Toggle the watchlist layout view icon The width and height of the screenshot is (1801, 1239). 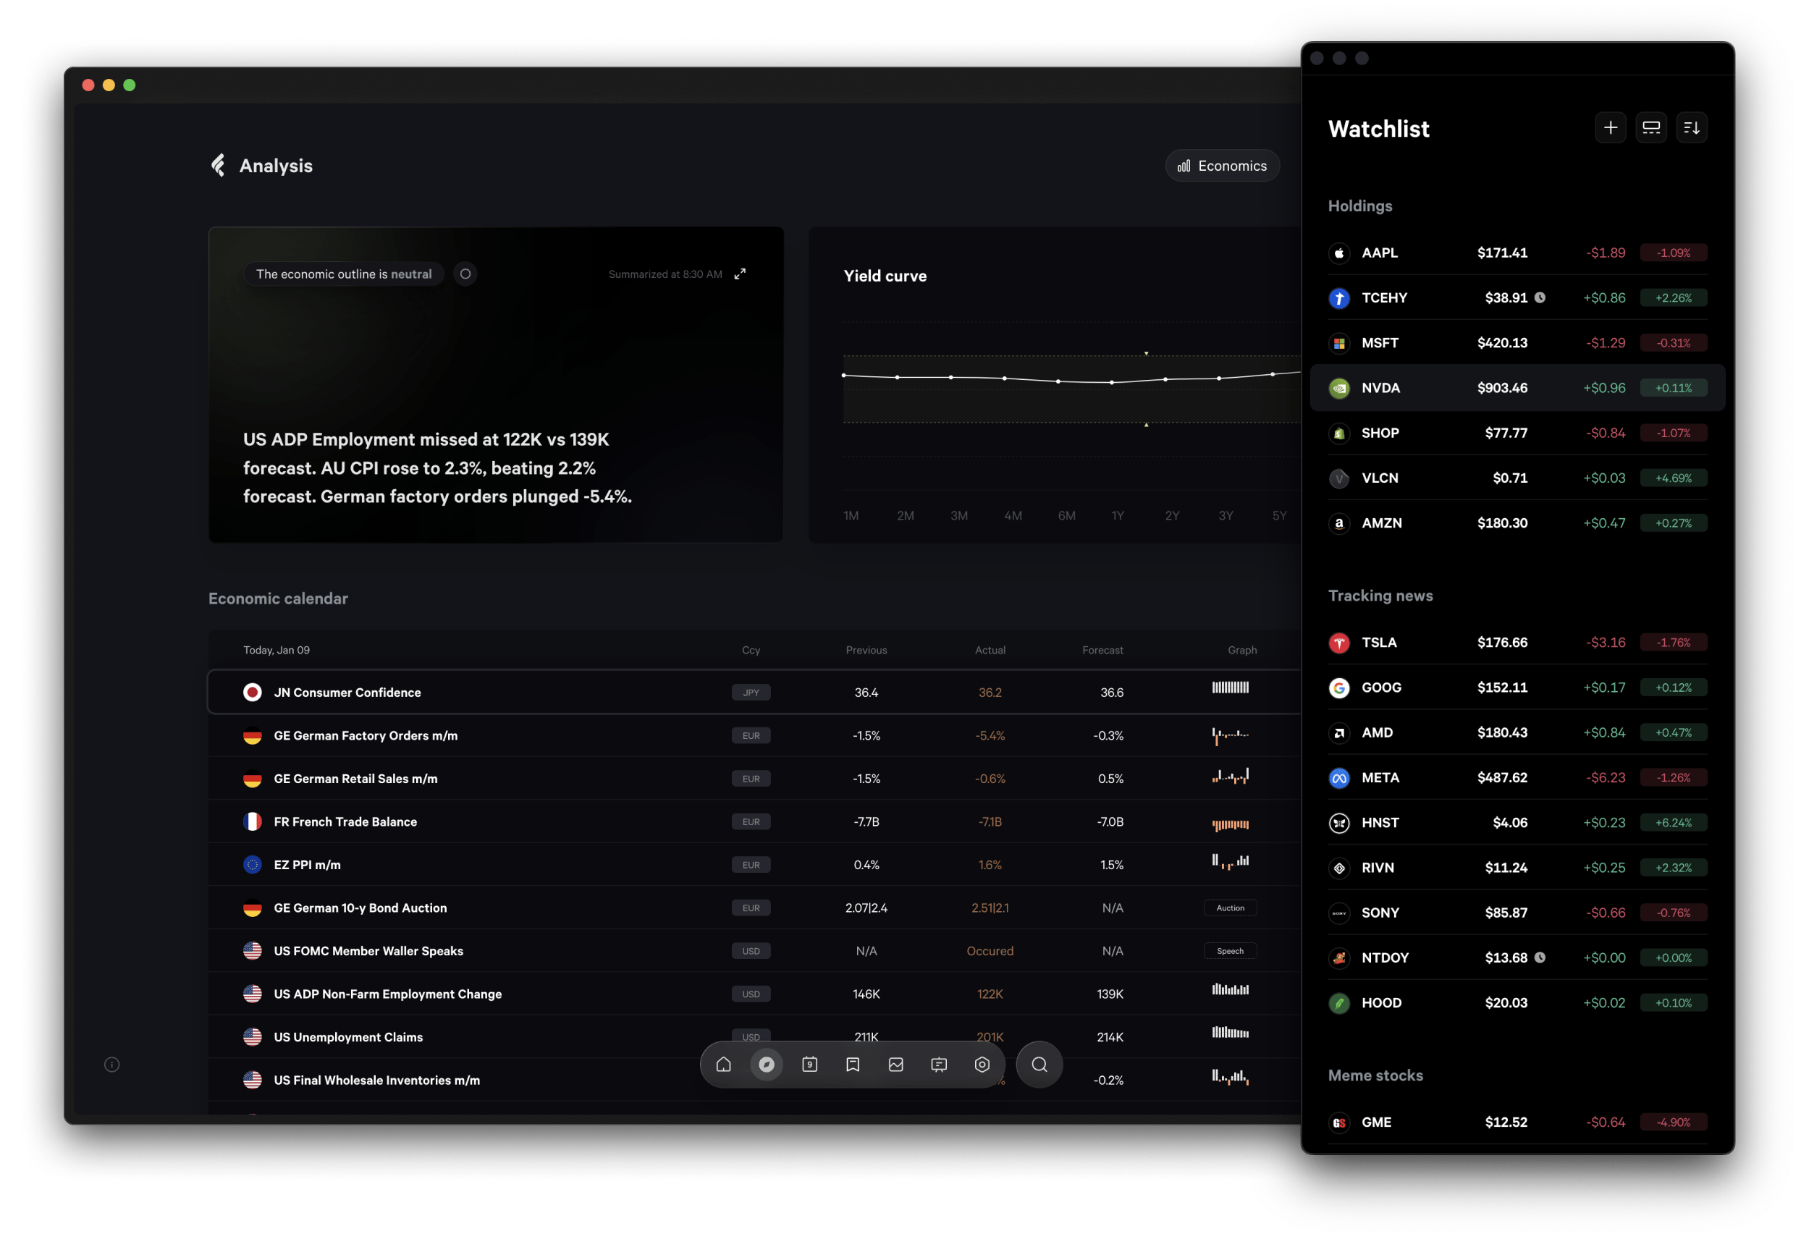tap(1651, 127)
